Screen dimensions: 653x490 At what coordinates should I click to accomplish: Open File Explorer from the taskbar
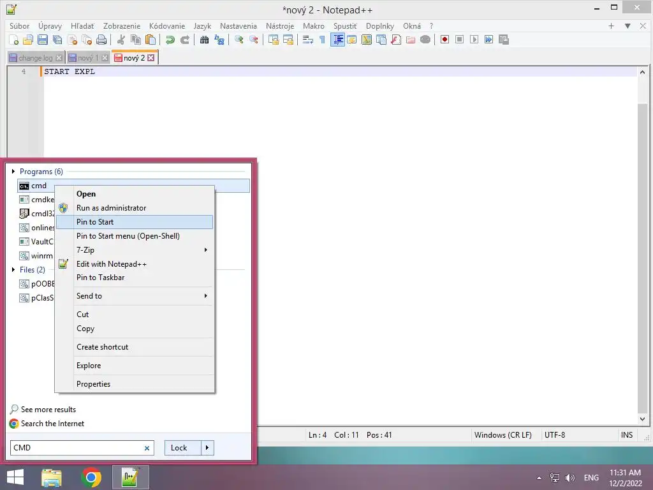(x=52, y=477)
